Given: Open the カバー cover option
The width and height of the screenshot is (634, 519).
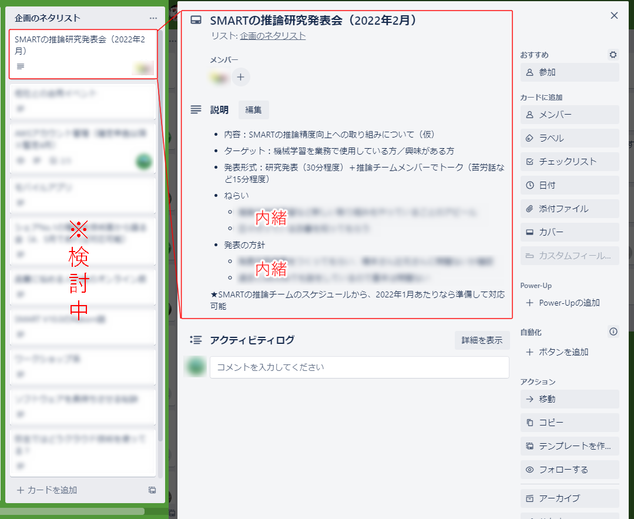Looking at the screenshot, I should pyautogui.click(x=569, y=232).
